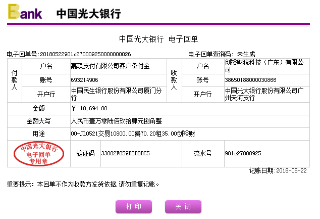The width and height of the screenshot is (320, 219).
Task: Select payer account number 693214906
Action: click(x=85, y=80)
